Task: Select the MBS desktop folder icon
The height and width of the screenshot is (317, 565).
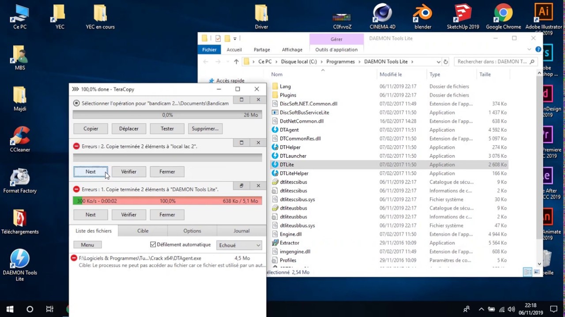Action: coord(20,58)
